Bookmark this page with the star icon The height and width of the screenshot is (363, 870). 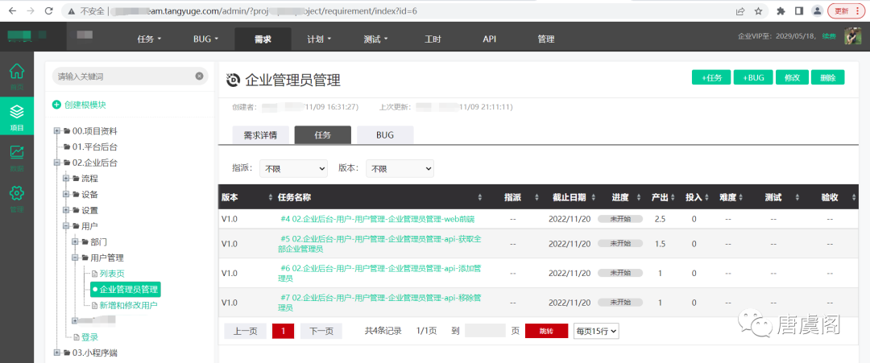click(x=758, y=11)
